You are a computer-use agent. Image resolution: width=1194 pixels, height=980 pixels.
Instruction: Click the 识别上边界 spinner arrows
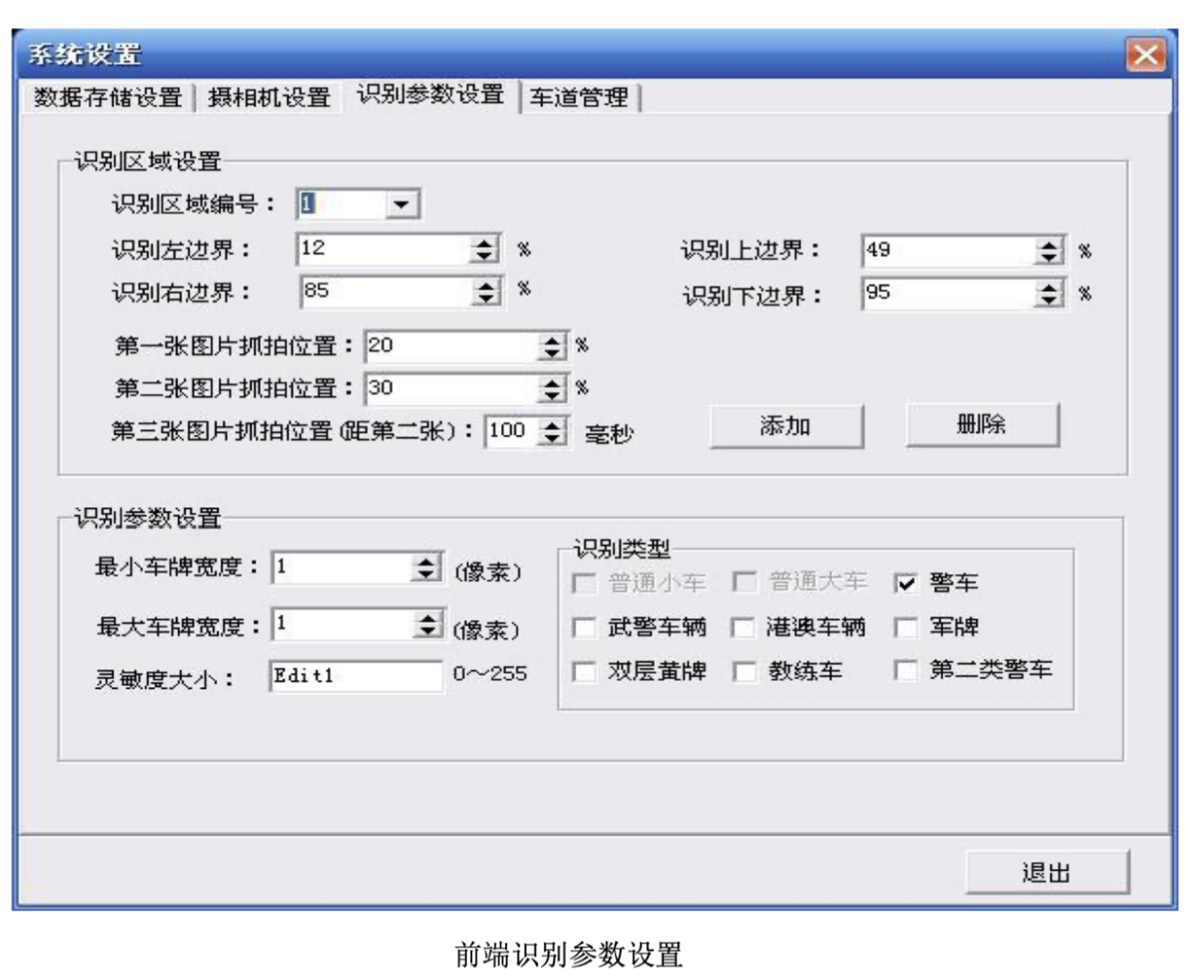pos(1049,251)
